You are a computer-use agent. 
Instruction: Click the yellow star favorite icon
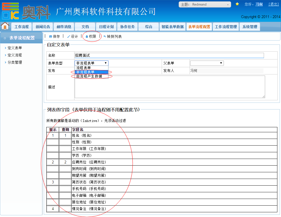237,4
